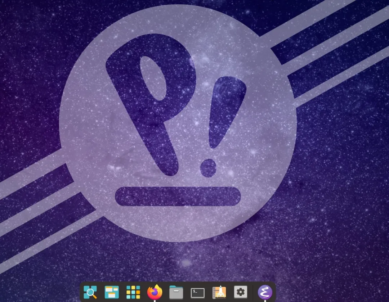This screenshot has height=302, width=389.
Task: Switch to Emacs in the dock
Action: [x=265, y=292]
